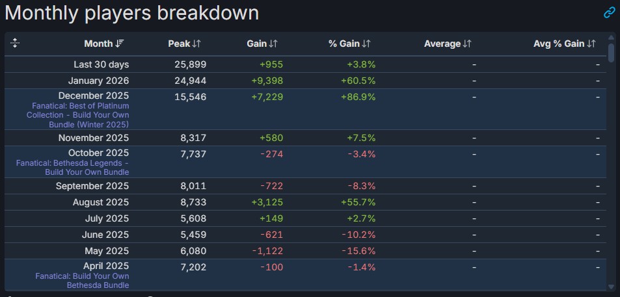
Task: Open Fanatical Best of Platinum Collection link
Action: (x=81, y=114)
